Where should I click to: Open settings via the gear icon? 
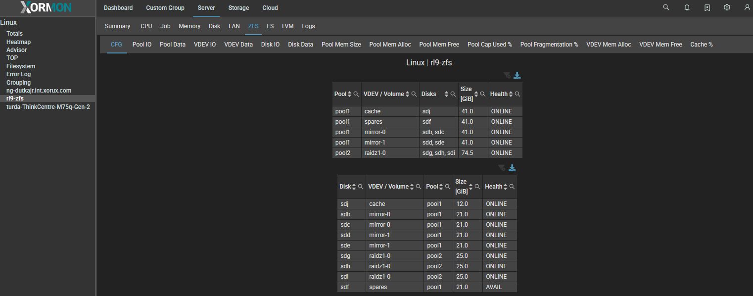(x=727, y=7)
